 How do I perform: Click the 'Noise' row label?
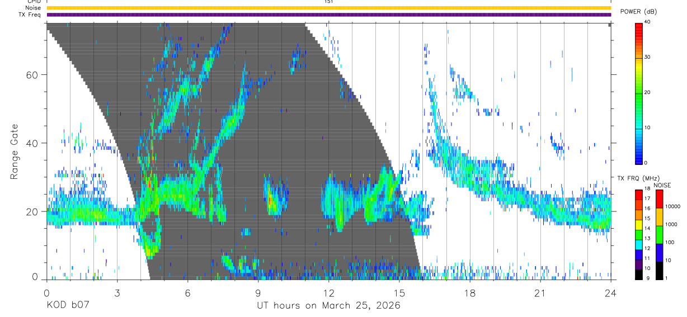[32, 8]
